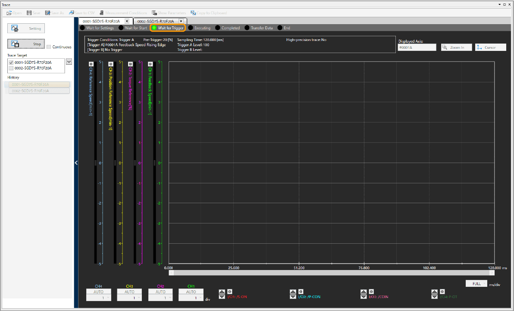Select the 0001-SGD7S-R70F20A tab
This screenshot has width=514, height=311.
pyautogui.click(x=101, y=21)
